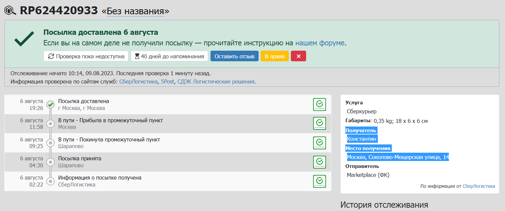
Task: Click 'Оставить отзыв' button
Action: click(x=234, y=56)
